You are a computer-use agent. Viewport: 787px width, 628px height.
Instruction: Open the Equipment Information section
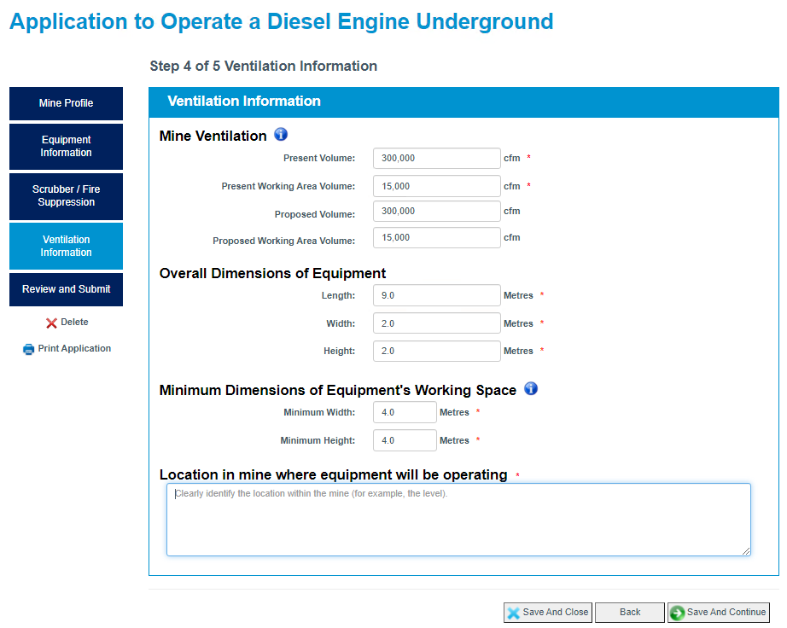(x=66, y=147)
